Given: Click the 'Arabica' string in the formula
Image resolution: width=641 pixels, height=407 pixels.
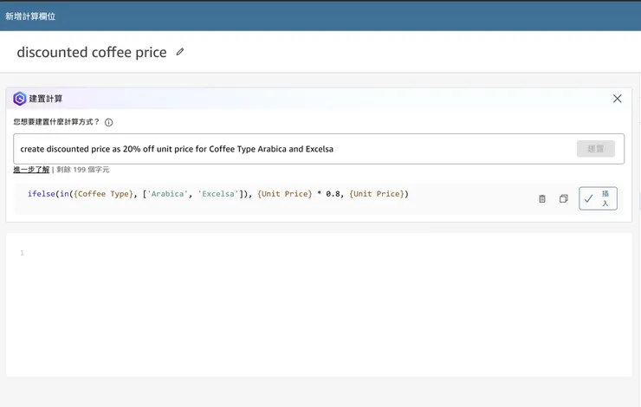Looking at the screenshot, I should tap(169, 194).
